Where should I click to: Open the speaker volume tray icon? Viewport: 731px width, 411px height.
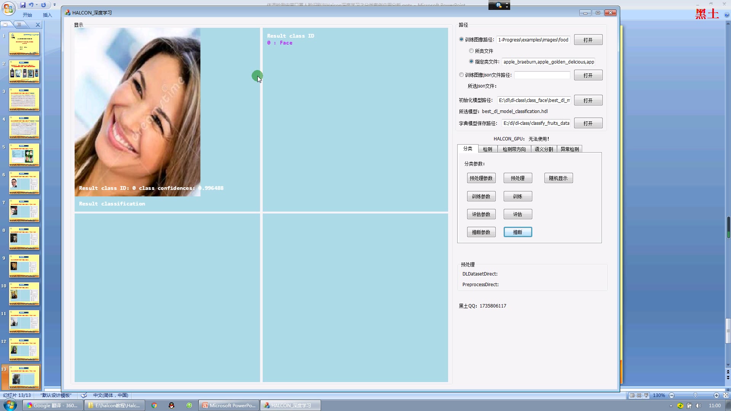pos(698,406)
